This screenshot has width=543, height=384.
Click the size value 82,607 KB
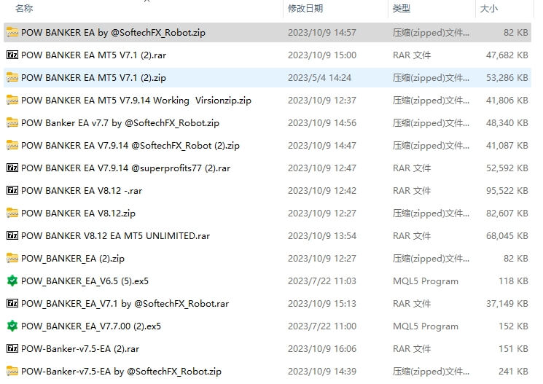(x=507, y=213)
